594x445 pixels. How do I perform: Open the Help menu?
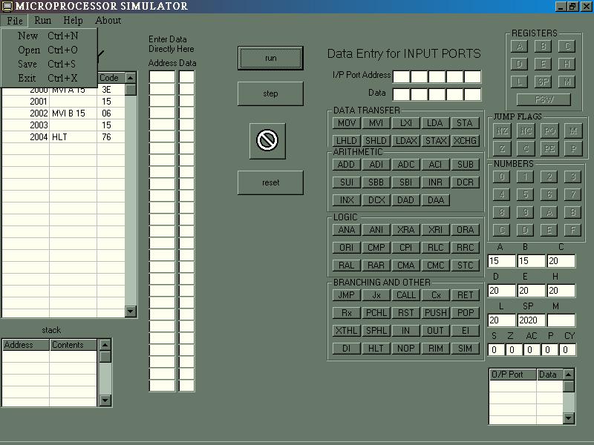click(73, 21)
